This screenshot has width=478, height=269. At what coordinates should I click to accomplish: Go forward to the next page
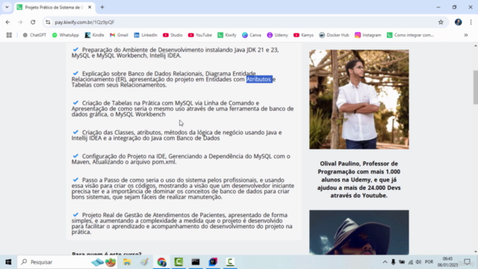(x=20, y=22)
